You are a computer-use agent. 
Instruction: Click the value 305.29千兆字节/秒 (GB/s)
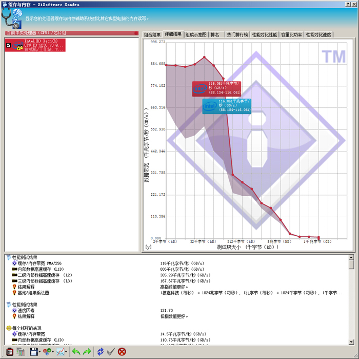point(185,275)
